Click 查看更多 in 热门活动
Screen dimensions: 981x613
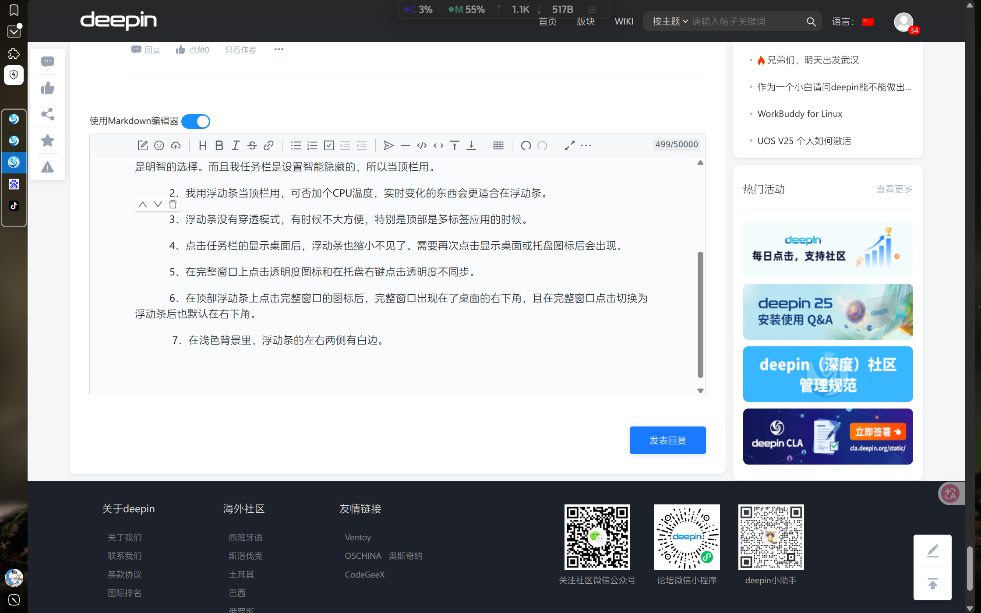coord(894,189)
